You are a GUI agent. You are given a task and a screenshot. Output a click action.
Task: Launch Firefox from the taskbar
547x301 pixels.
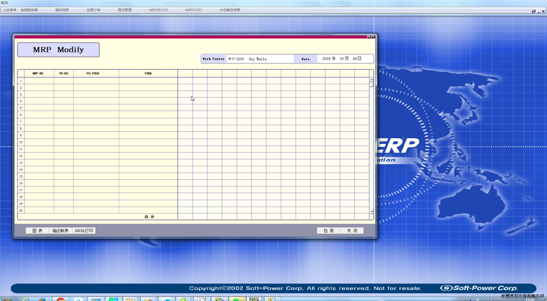pos(43,299)
